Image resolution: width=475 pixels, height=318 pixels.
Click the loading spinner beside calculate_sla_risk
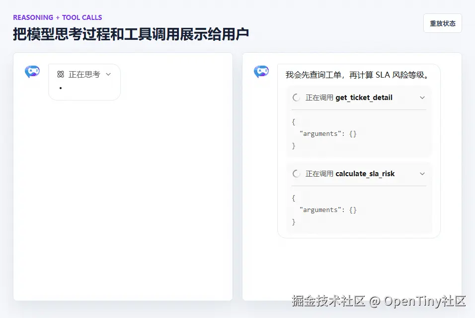coord(297,174)
